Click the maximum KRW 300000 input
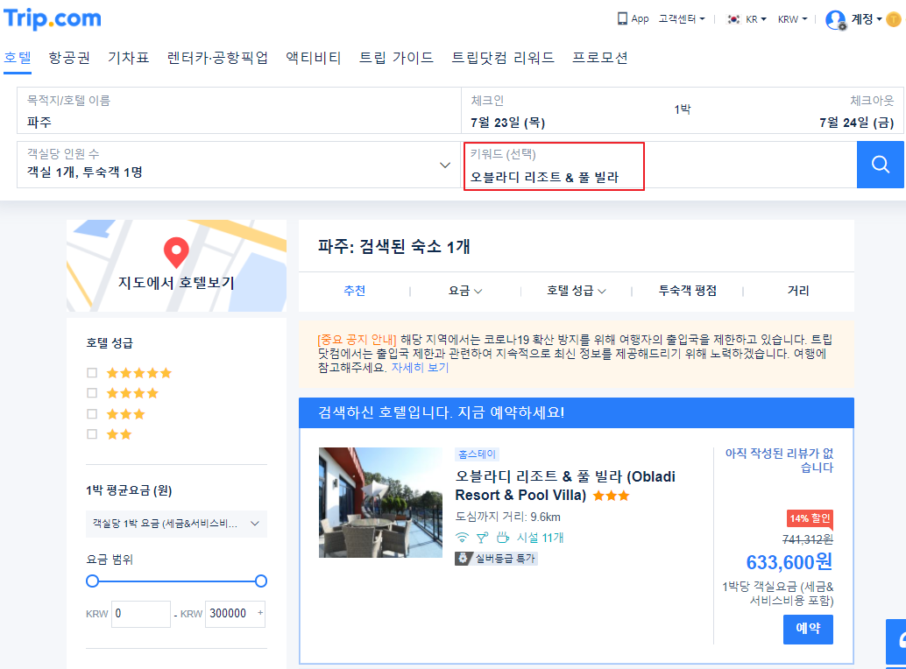906x669 pixels. [x=235, y=614]
